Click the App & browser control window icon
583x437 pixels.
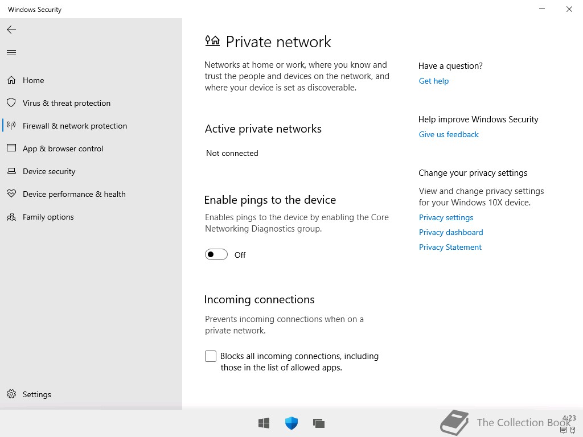pyautogui.click(x=11, y=148)
